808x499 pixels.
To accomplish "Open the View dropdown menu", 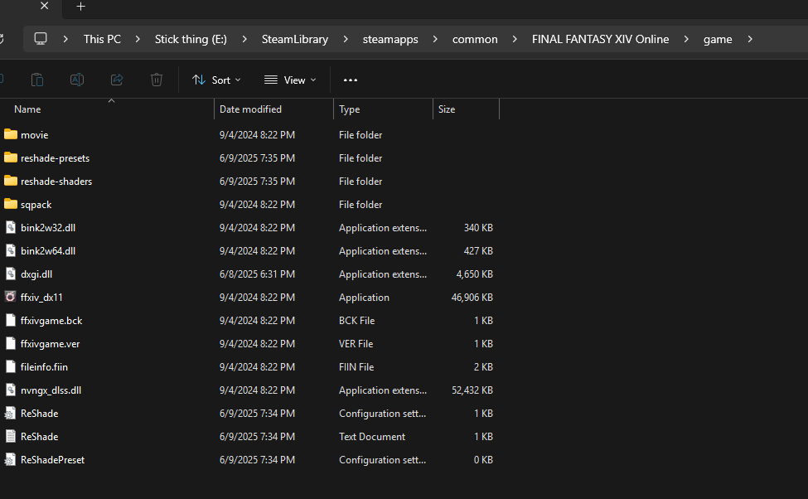I will (289, 80).
